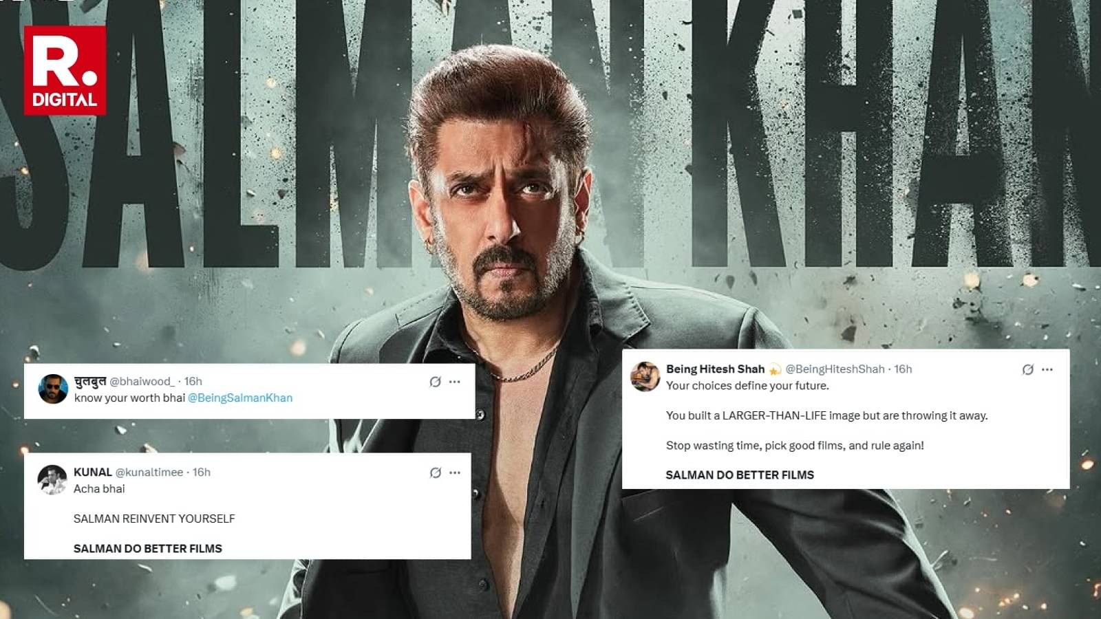Screen dimensions: 1101x619
Task: Click the R. Digital logo
Action: [x=65, y=70]
